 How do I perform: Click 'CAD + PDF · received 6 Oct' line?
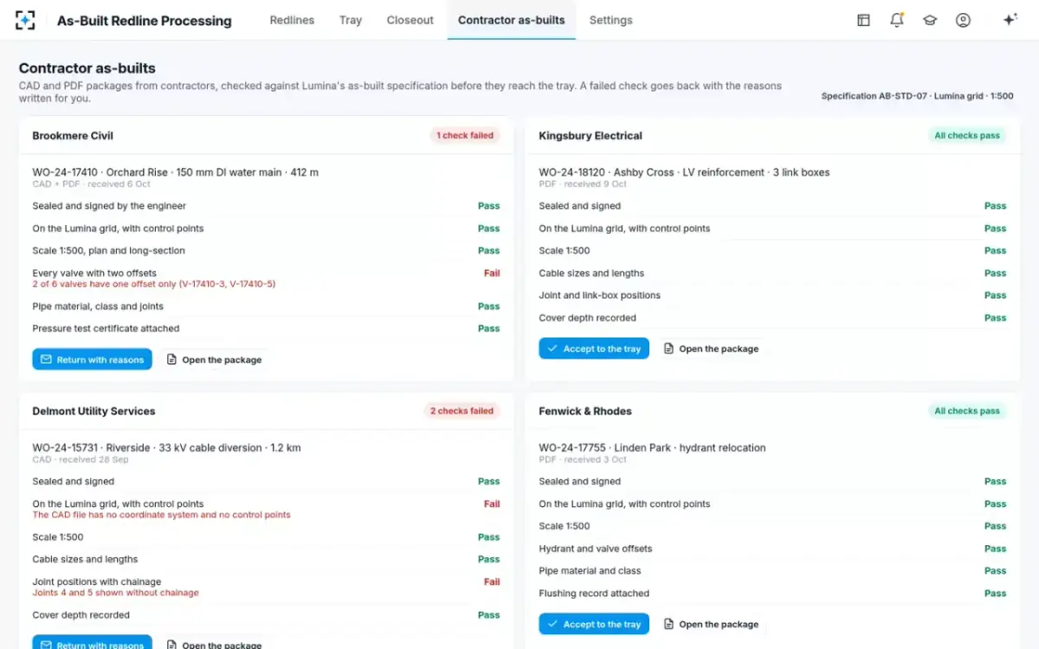coord(91,184)
